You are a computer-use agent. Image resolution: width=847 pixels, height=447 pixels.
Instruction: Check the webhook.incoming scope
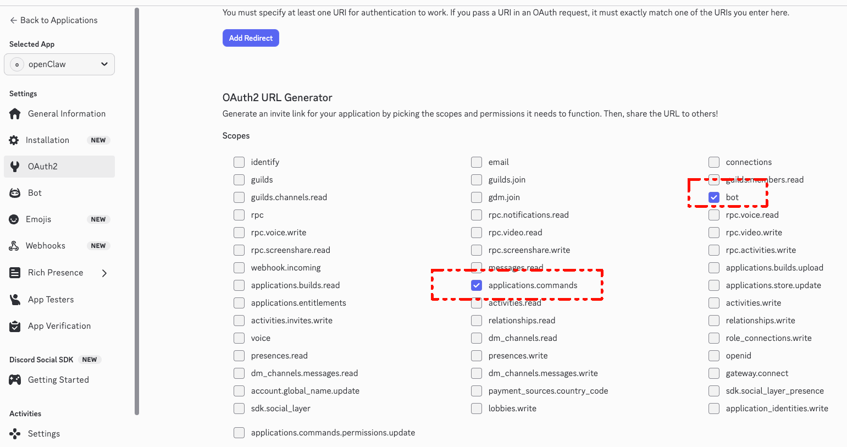click(239, 267)
